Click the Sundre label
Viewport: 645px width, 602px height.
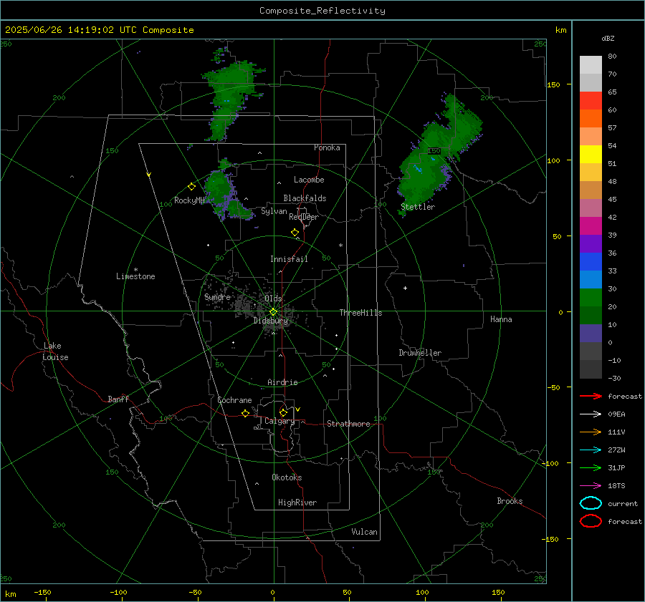click(x=217, y=297)
